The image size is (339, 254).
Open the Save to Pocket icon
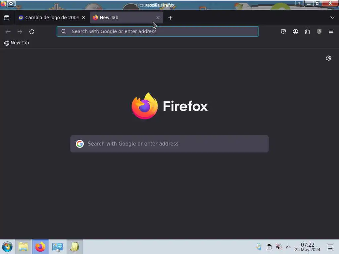point(283,31)
